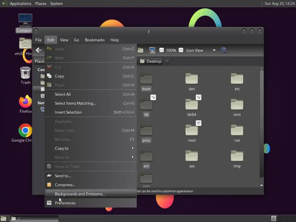Select the etc folder
Screen dimensions: 296x222
(x=237, y=82)
